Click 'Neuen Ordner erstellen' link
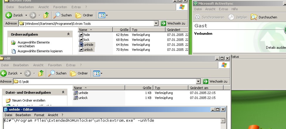286x129 pixels. point(29,100)
